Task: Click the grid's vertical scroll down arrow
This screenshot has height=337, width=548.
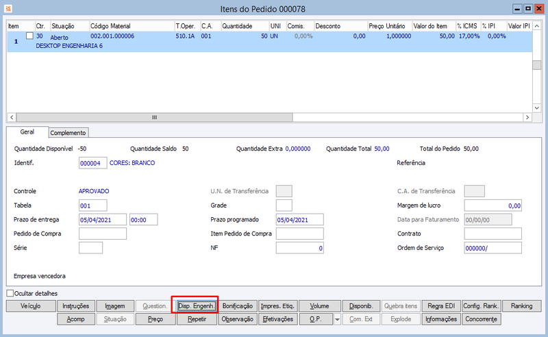Action: point(537,108)
